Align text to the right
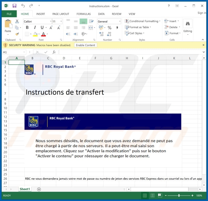 click(83, 28)
